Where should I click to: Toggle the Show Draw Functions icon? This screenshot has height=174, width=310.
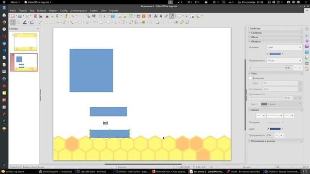pyautogui.click(x=172, y=16)
